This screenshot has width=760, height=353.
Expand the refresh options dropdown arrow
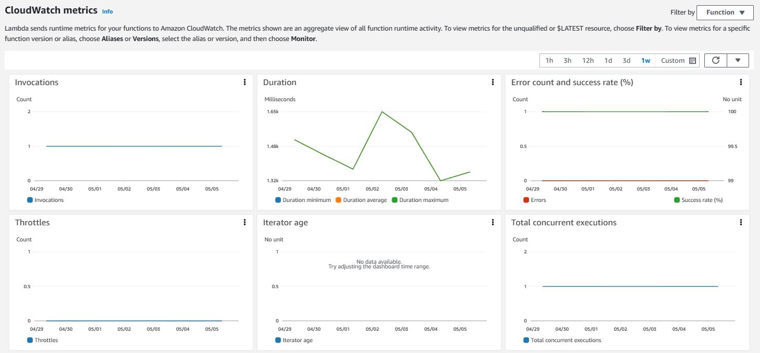pos(738,60)
